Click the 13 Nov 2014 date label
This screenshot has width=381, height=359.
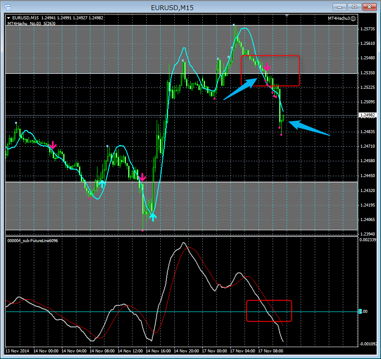click(x=17, y=351)
